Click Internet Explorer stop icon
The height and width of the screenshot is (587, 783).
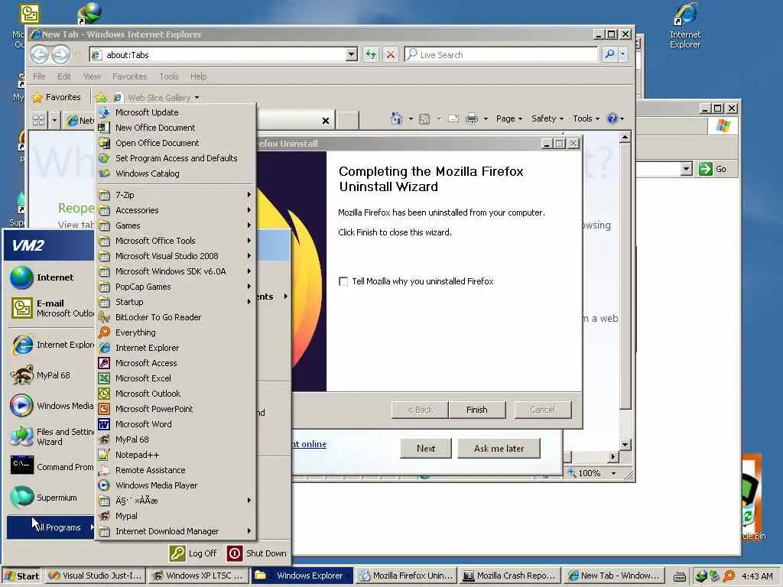pos(391,54)
